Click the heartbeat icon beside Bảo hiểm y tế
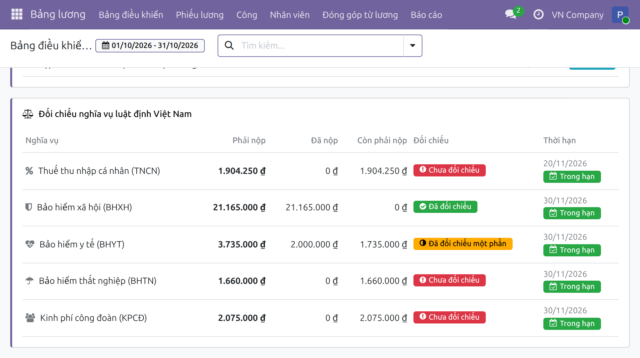This screenshot has height=358, width=640. 30,244
